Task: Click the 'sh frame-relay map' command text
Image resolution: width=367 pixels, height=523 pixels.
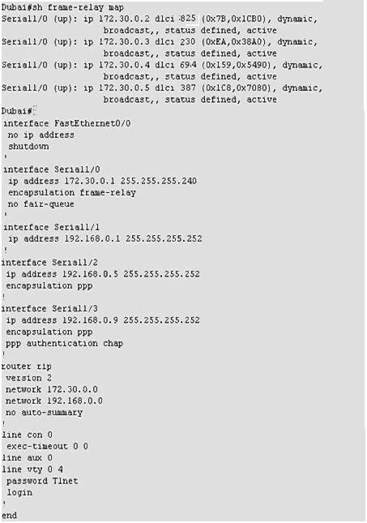Action: click(78, 7)
